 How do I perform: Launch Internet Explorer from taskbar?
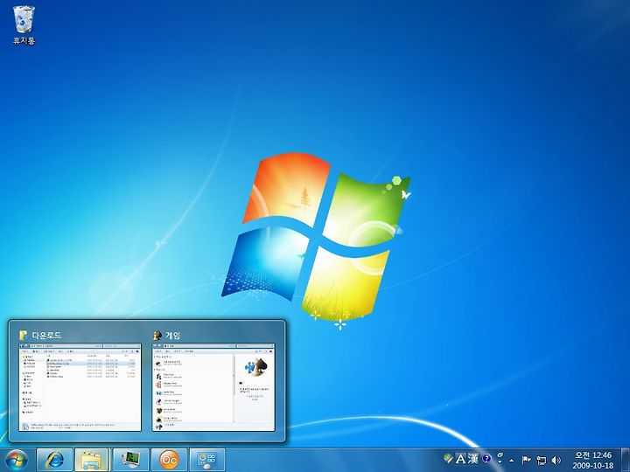(54, 460)
